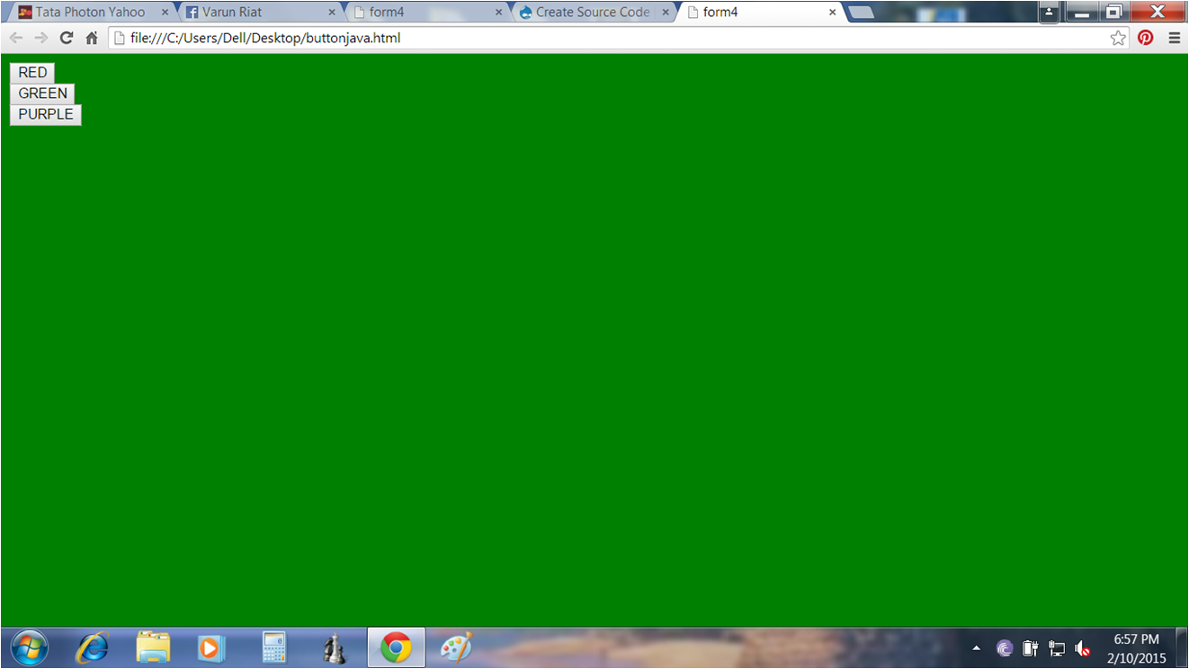The height and width of the screenshot is (669, 1189).
Task: Open Internet Explorer from the taskbar
Action: (x=91, y=647)
